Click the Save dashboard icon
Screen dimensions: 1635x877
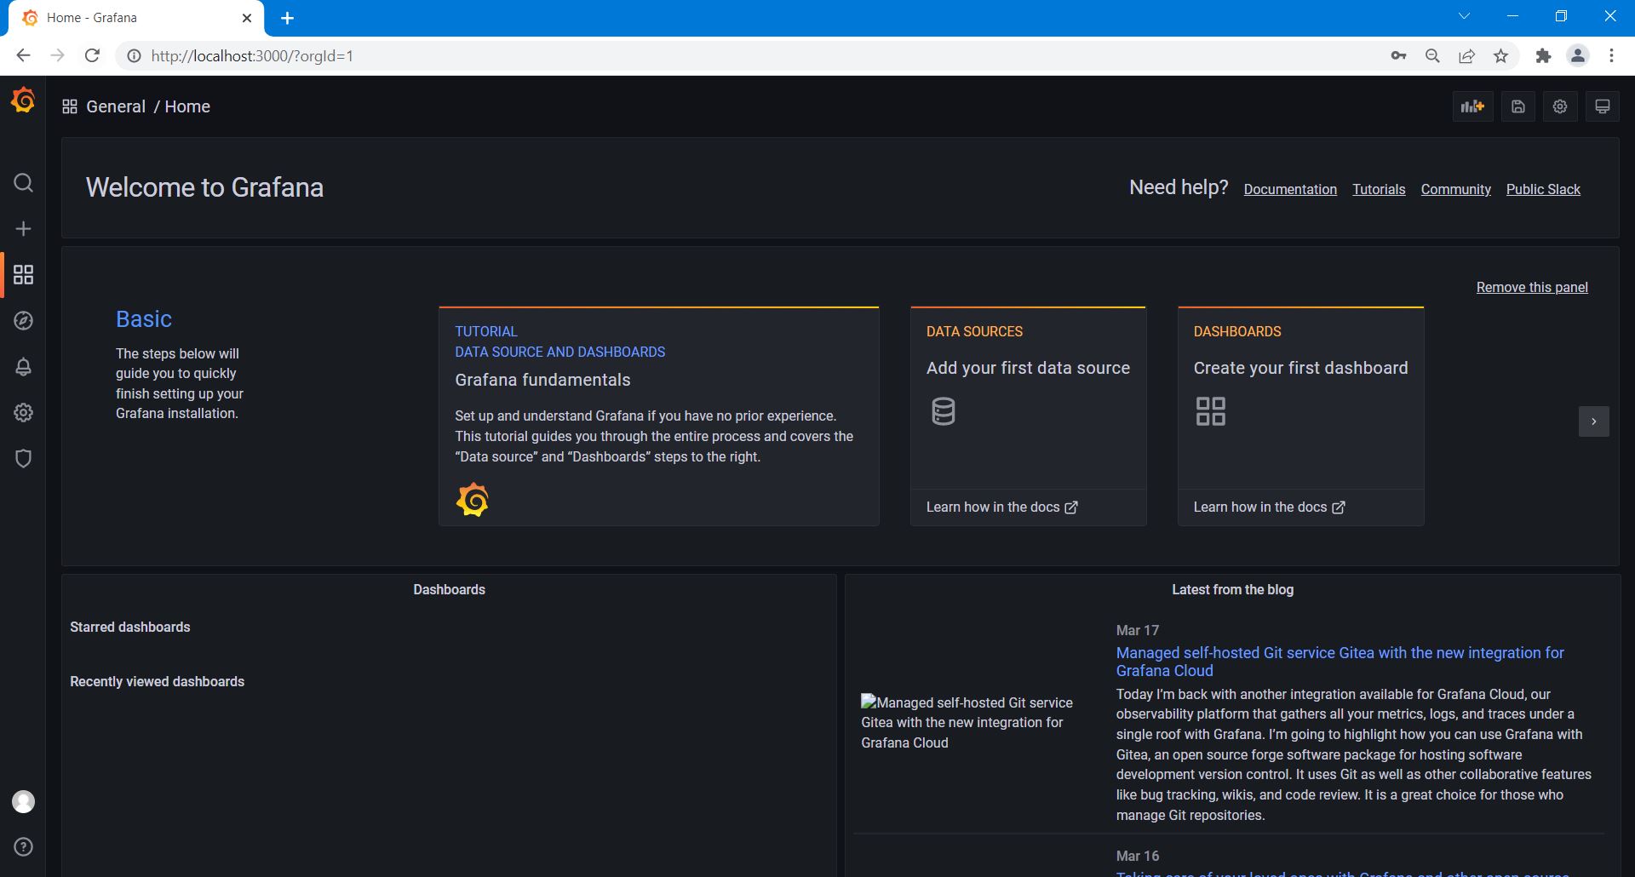pyautogui.click(x=1517, y=106)
